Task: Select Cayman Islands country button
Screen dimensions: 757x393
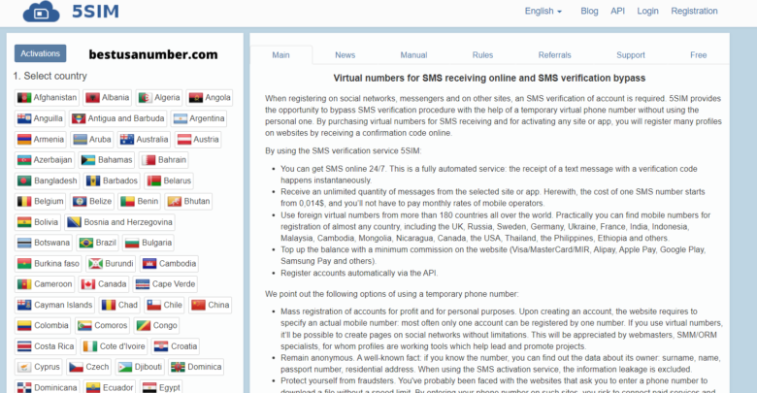Action: coord(54,305)
